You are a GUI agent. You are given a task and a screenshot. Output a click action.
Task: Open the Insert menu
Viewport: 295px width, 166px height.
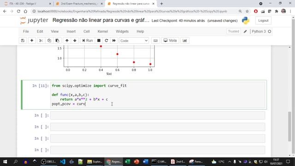(x=71, y=31)
